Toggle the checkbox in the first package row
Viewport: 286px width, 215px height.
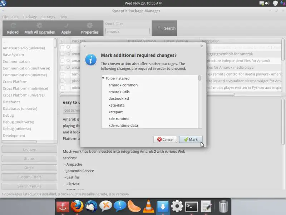[x=62, y=47]
